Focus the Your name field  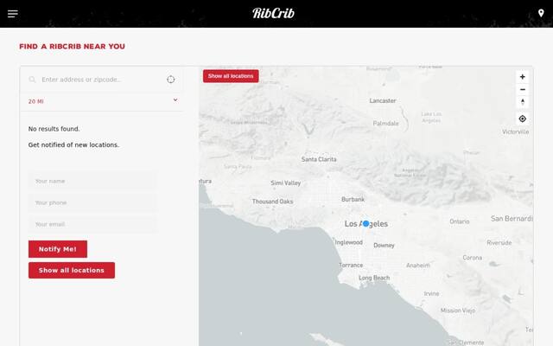[x=92, y=181]
